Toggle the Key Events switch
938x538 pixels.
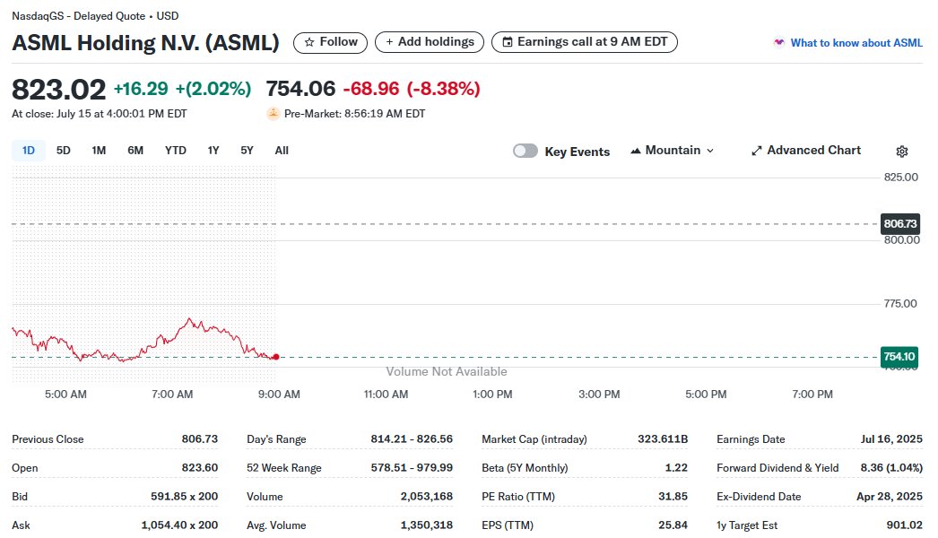(525, 151)
